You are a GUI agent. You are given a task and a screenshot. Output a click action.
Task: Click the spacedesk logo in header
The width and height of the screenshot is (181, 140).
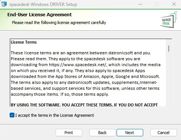169,20
